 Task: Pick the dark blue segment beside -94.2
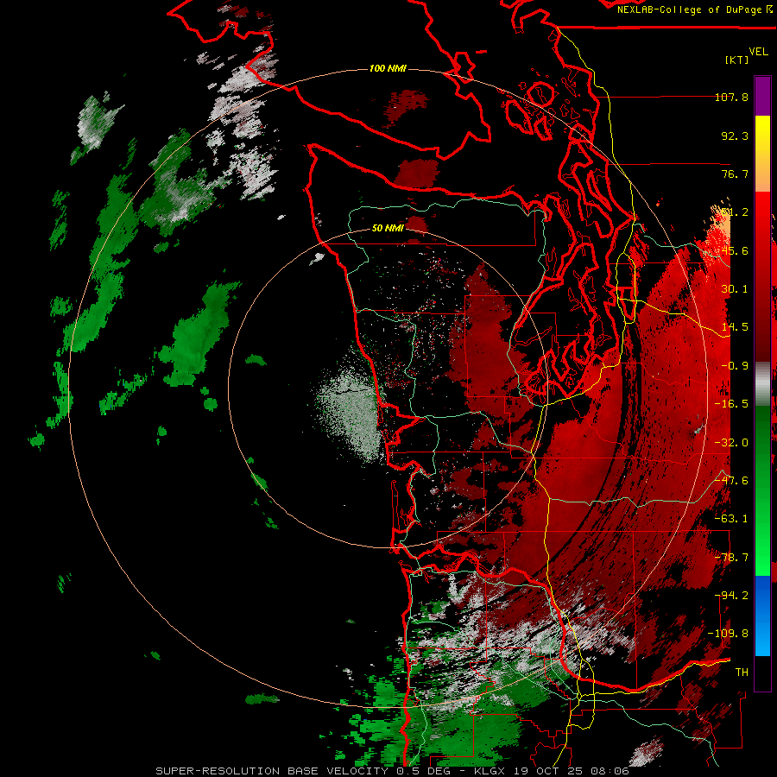click(762, 595)
